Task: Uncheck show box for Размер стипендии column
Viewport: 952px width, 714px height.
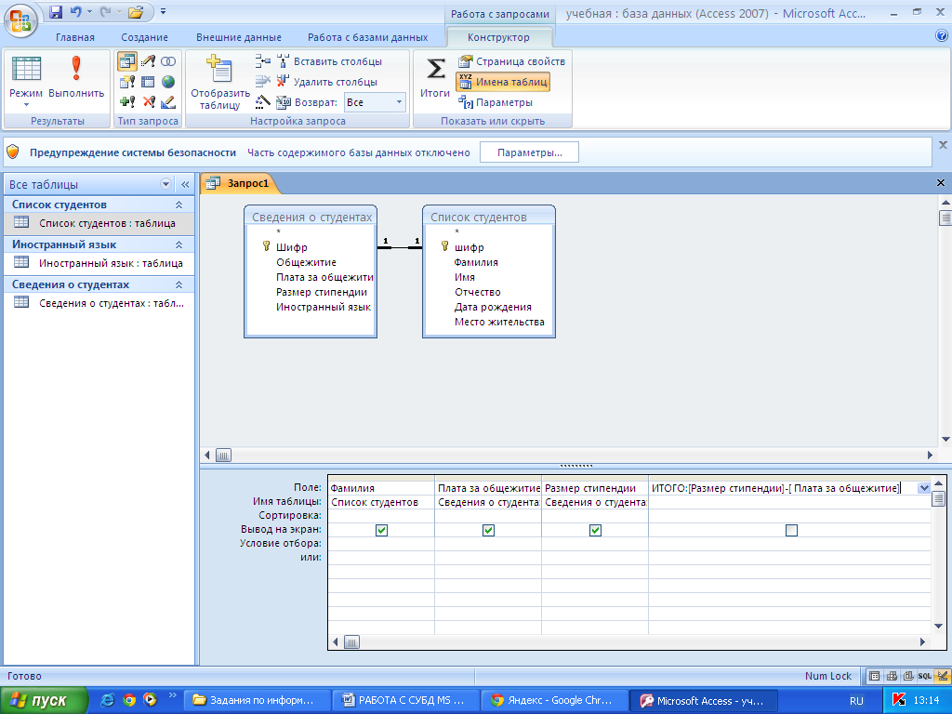Action: pyautogui.click(x=595, y=530)
